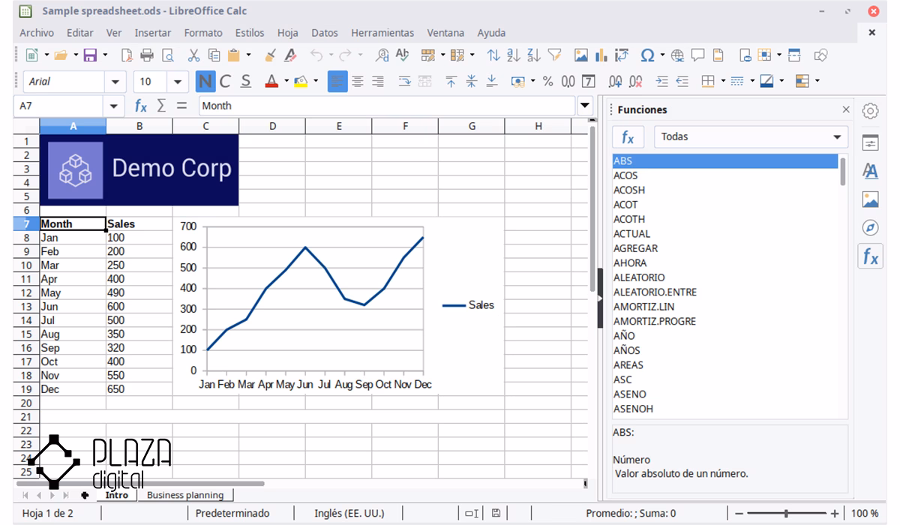Toggle Underline (S) formatting
Viewport: 900px width, 525px height.
tap(245, 81)
